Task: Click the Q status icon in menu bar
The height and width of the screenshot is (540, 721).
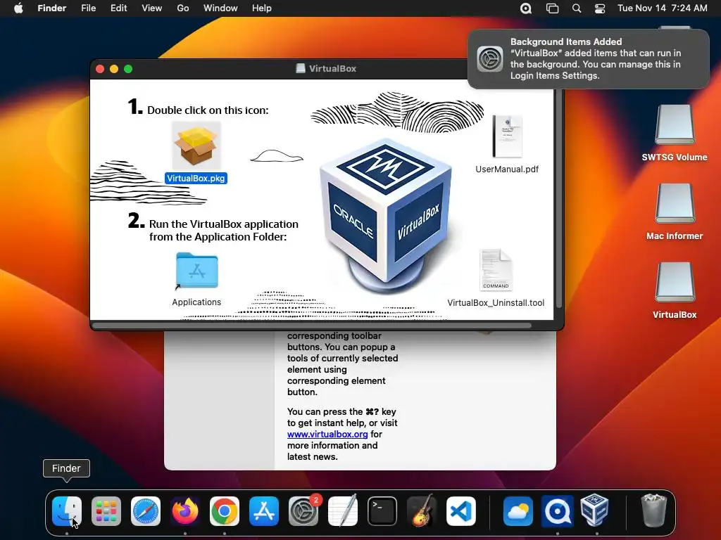Action: (525, 8)
